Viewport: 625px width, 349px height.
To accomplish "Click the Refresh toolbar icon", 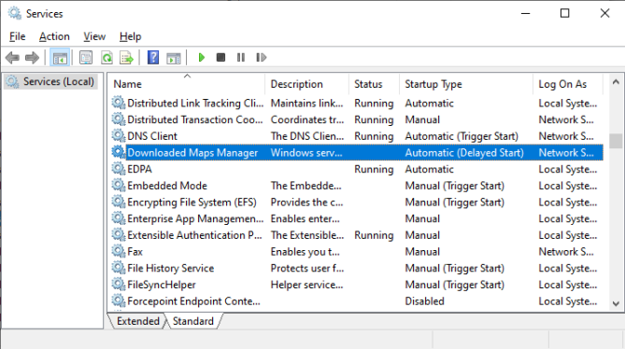I will 107,58.
